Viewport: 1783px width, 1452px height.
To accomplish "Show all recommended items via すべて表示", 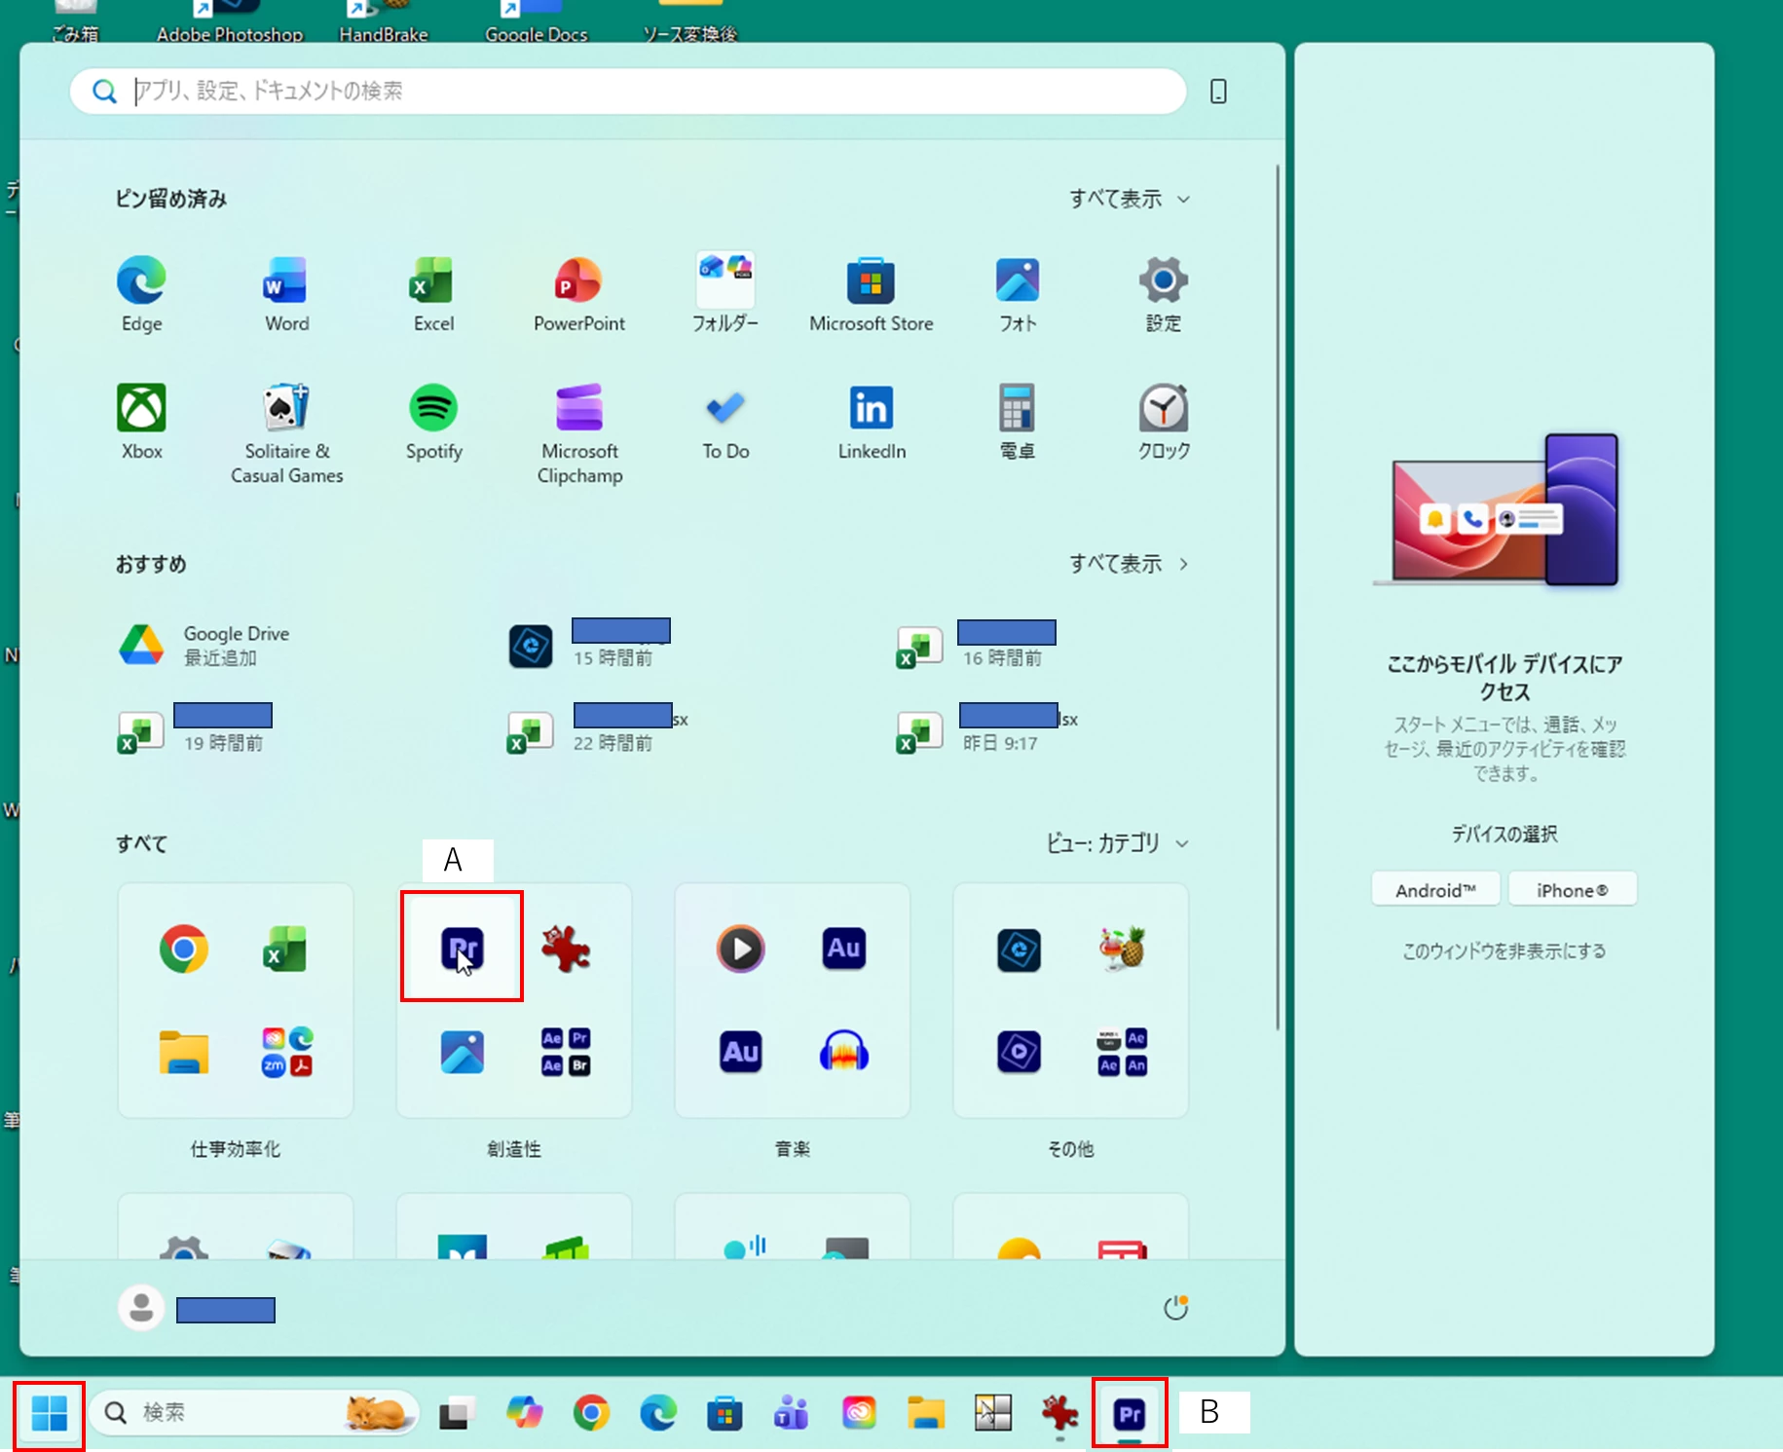I will coord(1129,563).
